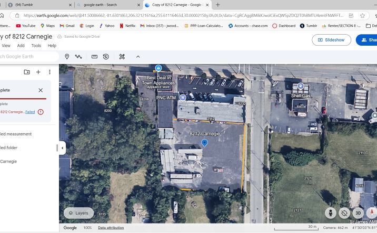This screenshot has width=377, height=233.
Task: Collapse the side panel with arrow handle
Action: coord(62,148)
